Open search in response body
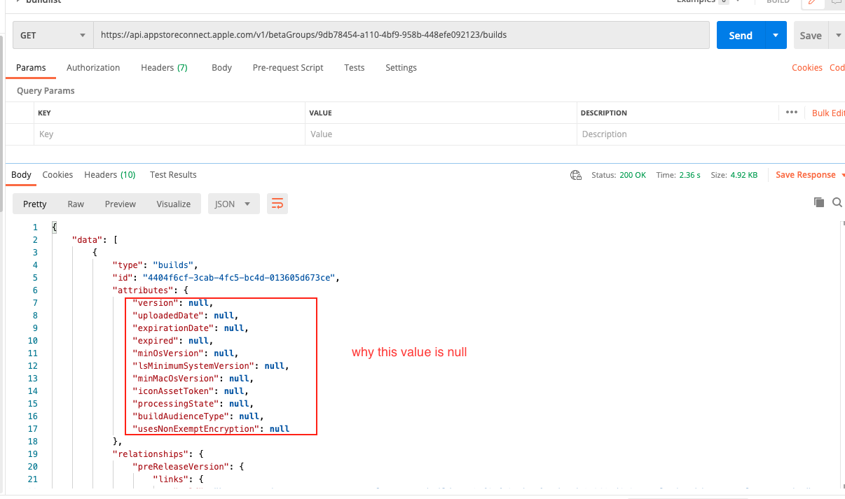The height and width of the screenshot is (499, 845). [837, 202]
